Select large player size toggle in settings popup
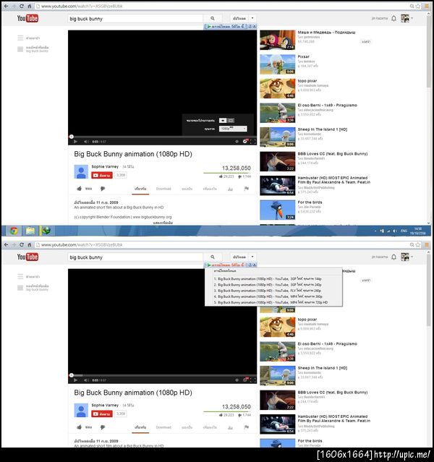The height and width of the screenshot is (462, 434). 231,121
